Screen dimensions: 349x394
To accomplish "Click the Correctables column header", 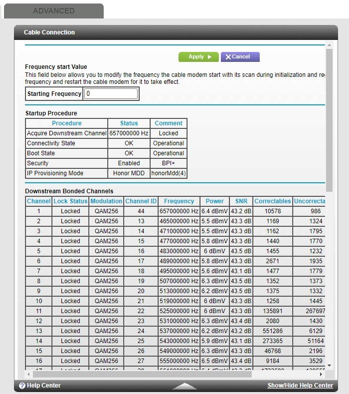I will (x=272, y=201).
